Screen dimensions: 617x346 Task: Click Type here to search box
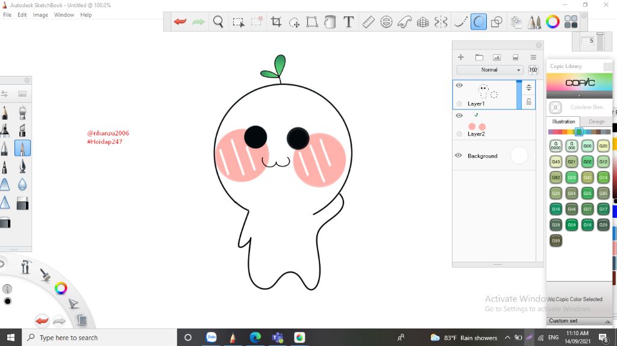pyautogui.click(x=98, y=338)
